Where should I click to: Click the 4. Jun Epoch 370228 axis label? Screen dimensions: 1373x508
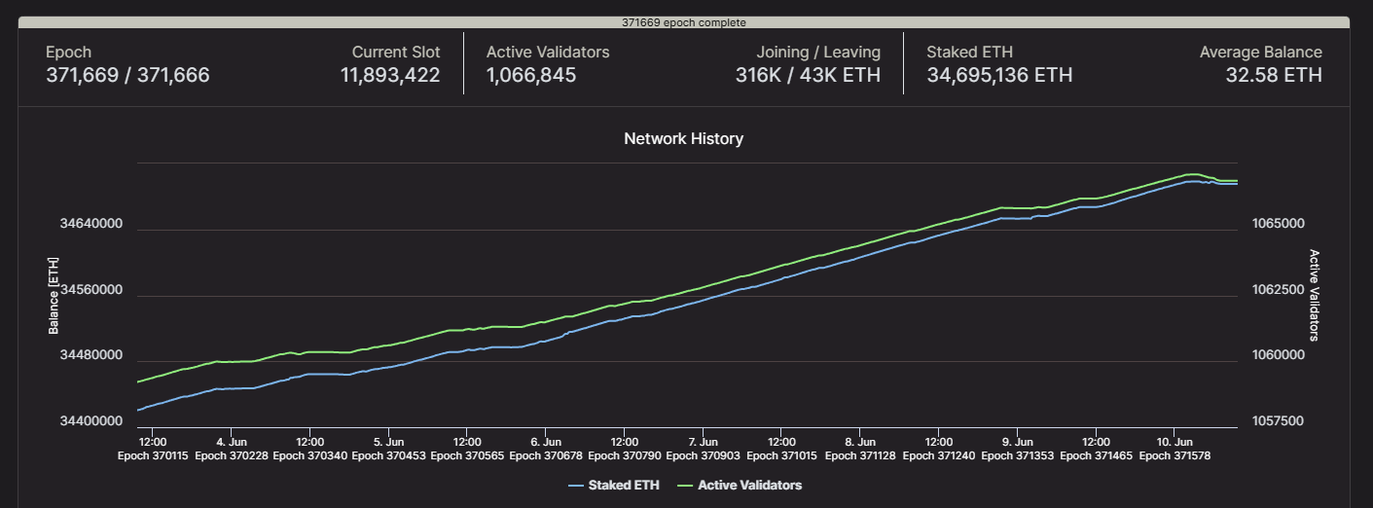232,448
